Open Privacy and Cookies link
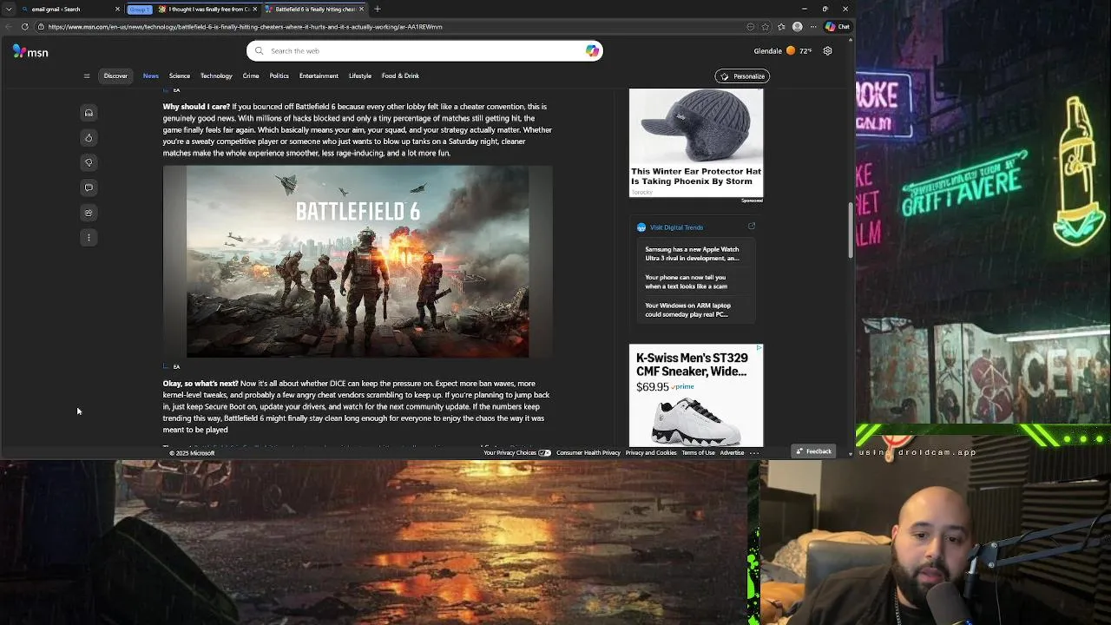This screenshot has width=1111, height=625. point(651,453)
